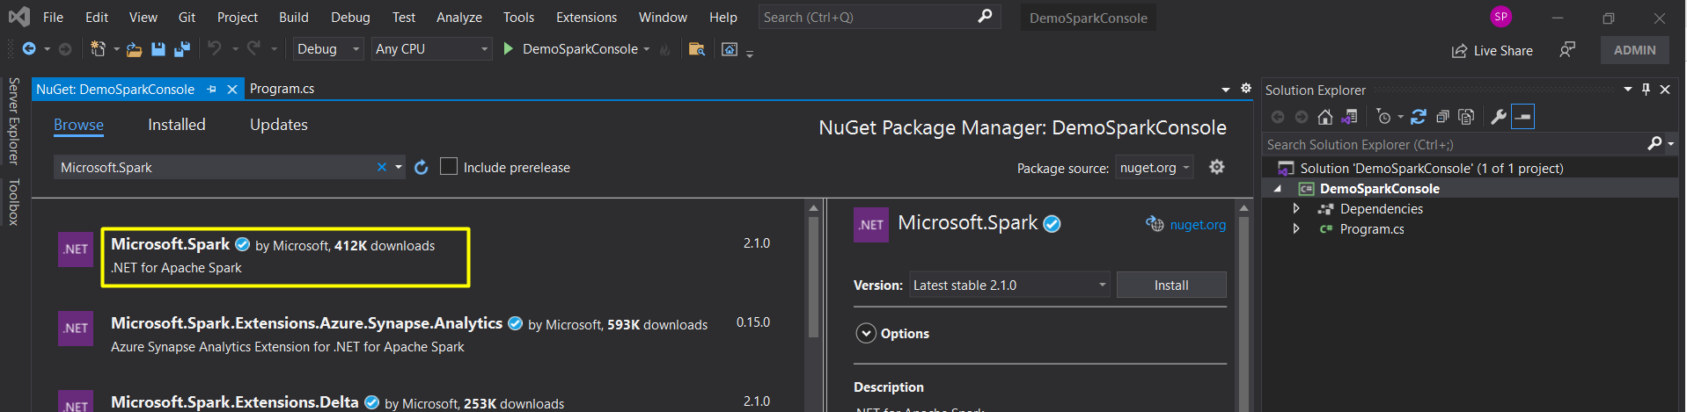Clear the Microsoft.Spark search text
Screen dimensions: 1687x412
click(382, 167)
